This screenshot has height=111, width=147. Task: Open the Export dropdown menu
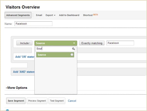click(x=50, y=15)
